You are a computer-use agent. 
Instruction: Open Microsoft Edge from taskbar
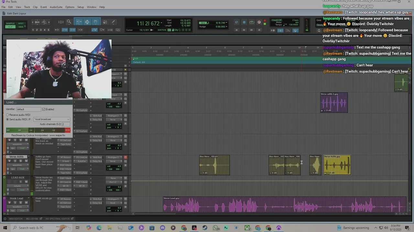tap(99, 228)
